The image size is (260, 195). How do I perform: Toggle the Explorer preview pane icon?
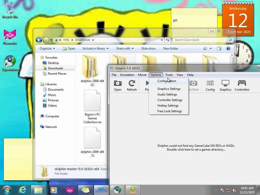pyautogui.click(x=219, y=48)
